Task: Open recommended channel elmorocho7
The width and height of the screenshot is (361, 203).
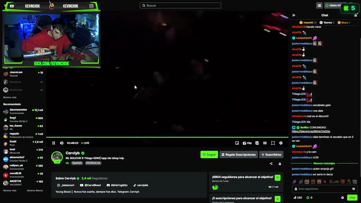Action: point(23,159)
